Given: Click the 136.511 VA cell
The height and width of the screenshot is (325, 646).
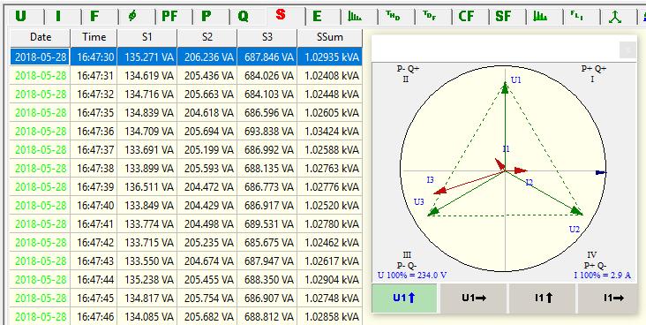Looking at the screenshot, I should 147,187.
